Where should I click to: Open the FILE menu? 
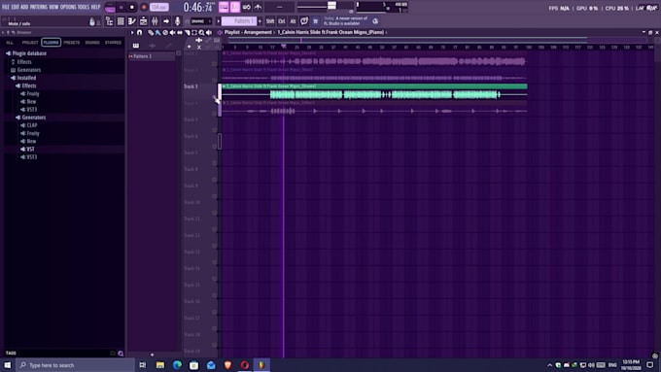6,7
